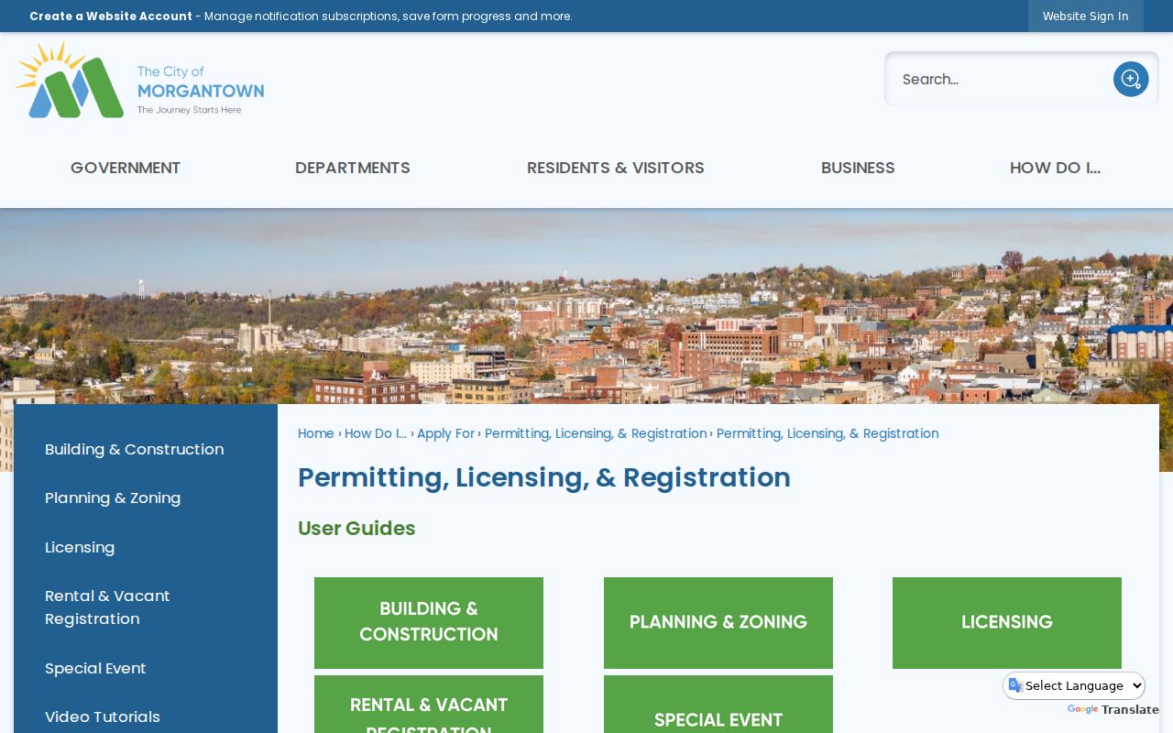The width and height of the screenshot is (1173, 733).
Task: Open Building & Construction sidebar link
Action: click(x=135, y=449)
